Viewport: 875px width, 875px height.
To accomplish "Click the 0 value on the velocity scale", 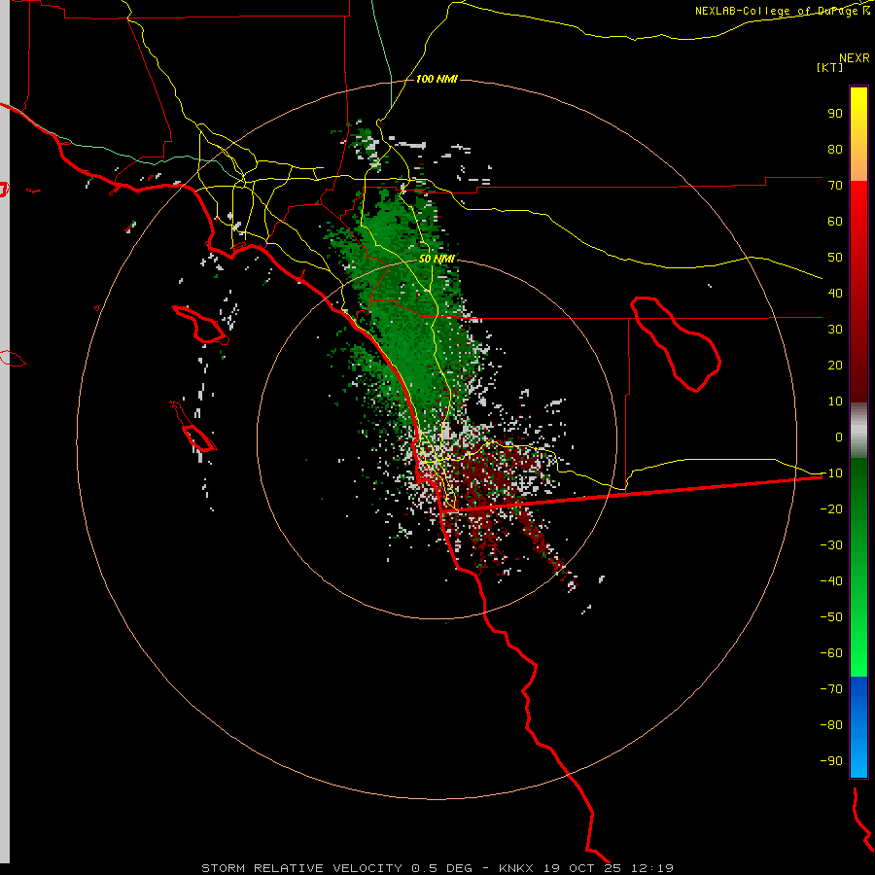I will tap(839, 437).
